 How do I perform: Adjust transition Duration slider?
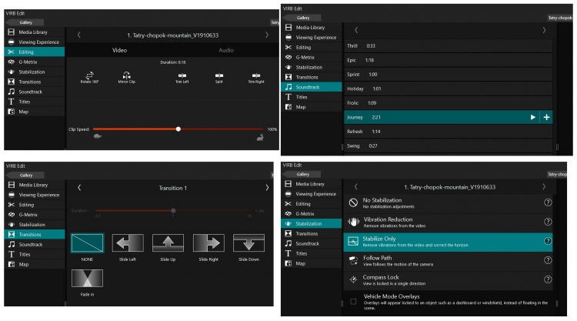(173, 211)
